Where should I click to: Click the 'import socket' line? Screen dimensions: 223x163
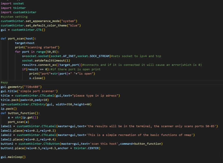12,3
